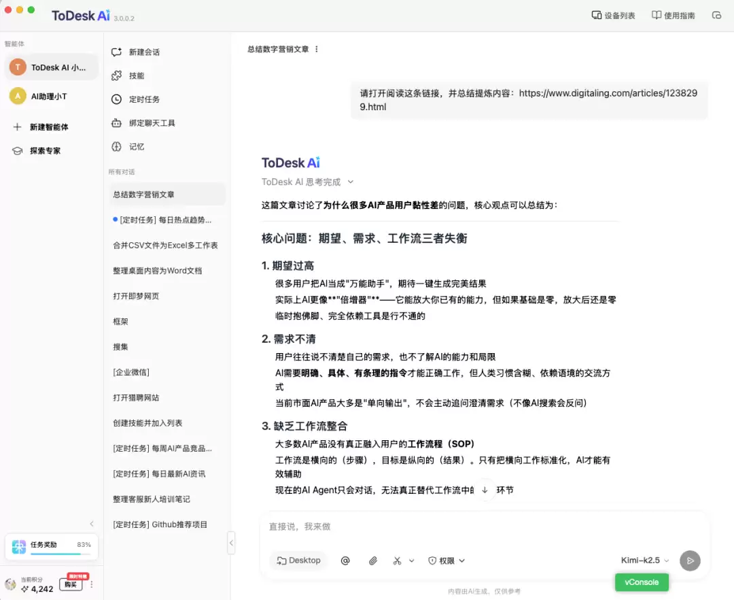Start a new conversation with 新建会话
The height and width of the screenshot is (600, 734).
(x=136, y=52)
